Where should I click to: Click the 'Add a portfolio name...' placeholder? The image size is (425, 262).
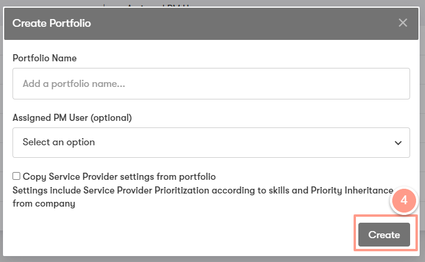74,84
